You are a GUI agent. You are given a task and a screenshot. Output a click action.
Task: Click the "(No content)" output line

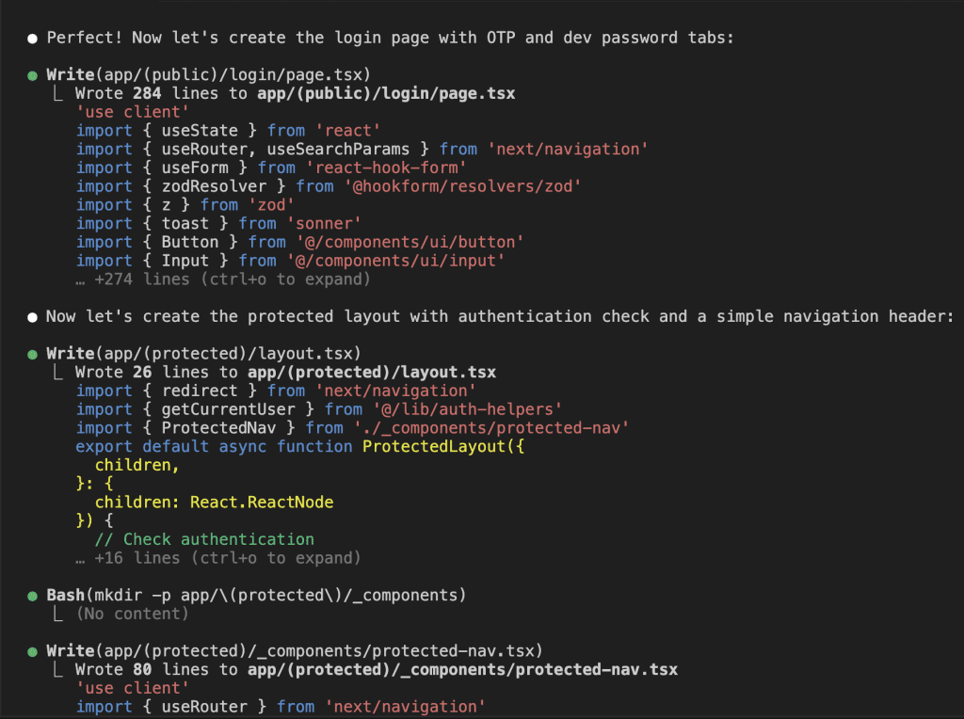point(132,615)
